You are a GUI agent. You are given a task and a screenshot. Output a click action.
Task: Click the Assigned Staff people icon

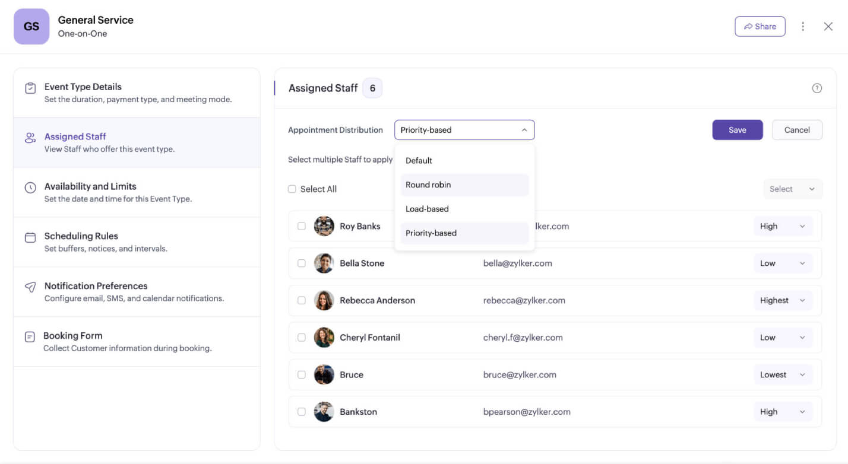[30, 138]
